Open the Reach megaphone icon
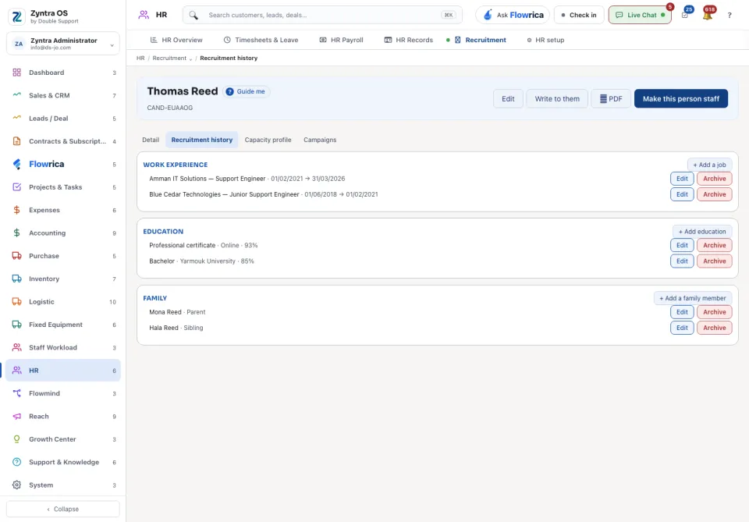Screen dimensions: 749x522 pyautogui.click(x=16, y=416)
